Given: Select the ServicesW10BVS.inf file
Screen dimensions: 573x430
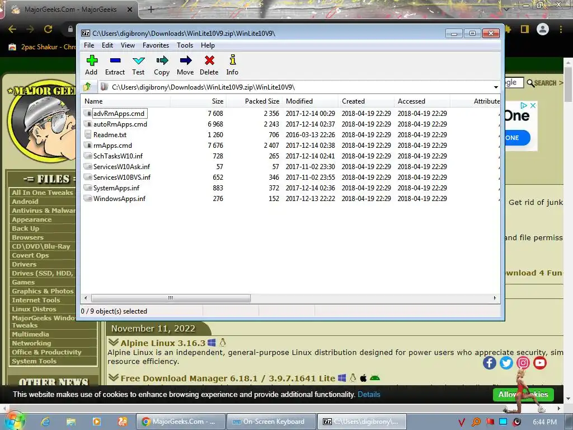Looking at the screenshot, I should pos(121,177).
